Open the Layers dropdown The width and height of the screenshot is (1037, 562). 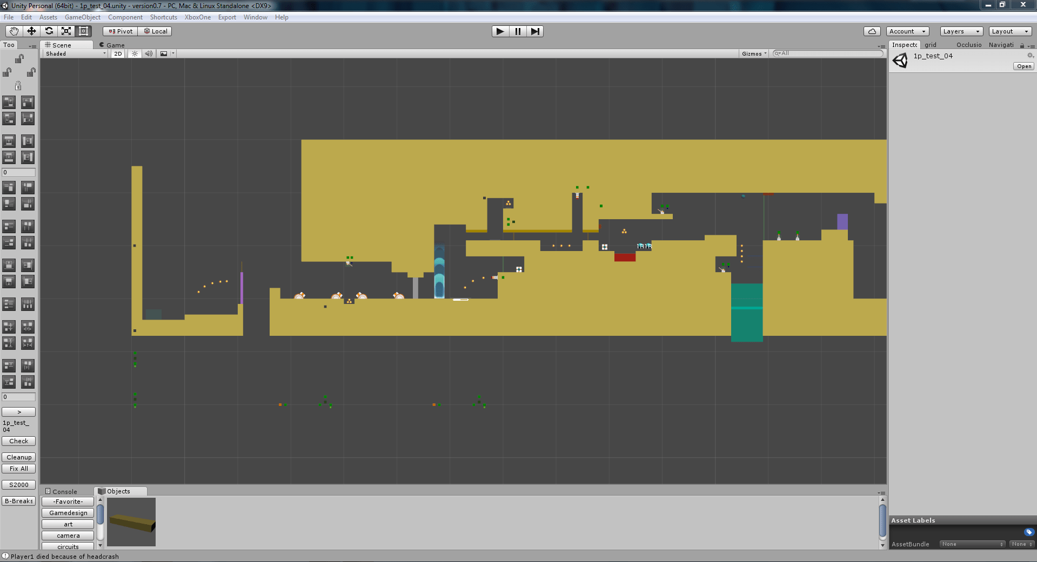tap(960, 31)
